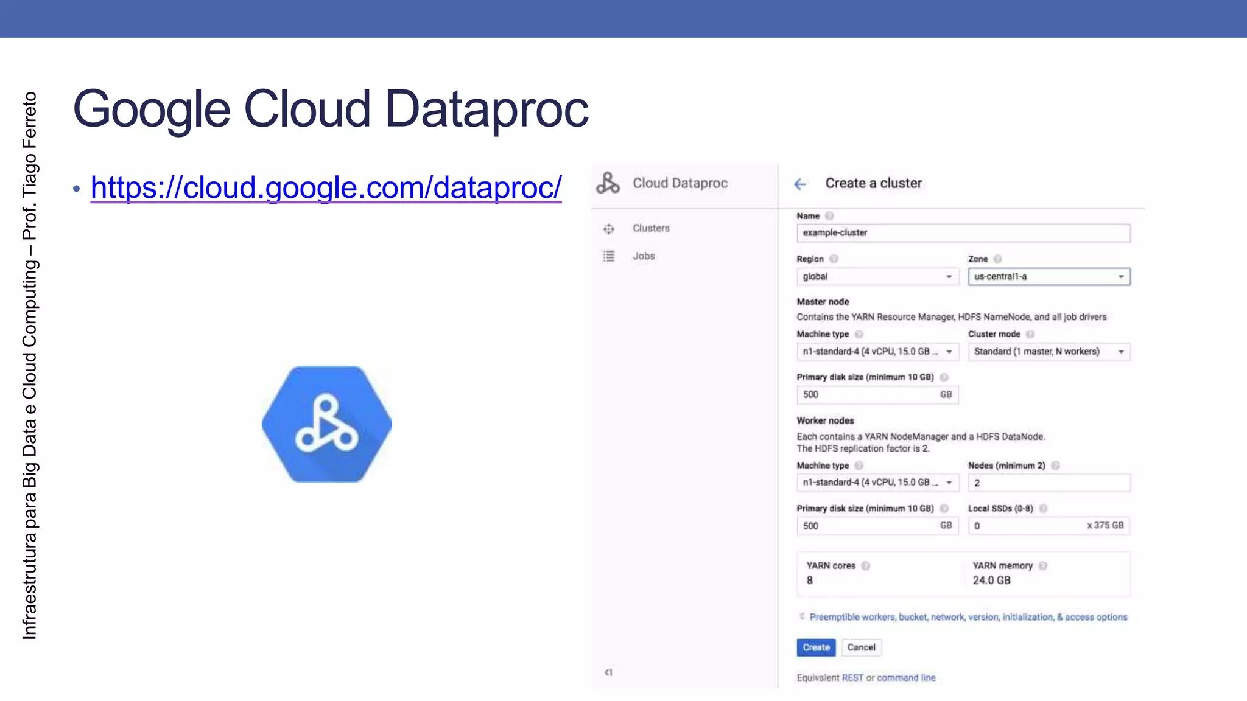Click the Nodes field containing 2
This screenshot has width=1247, height=701.
click(1049, 483)
